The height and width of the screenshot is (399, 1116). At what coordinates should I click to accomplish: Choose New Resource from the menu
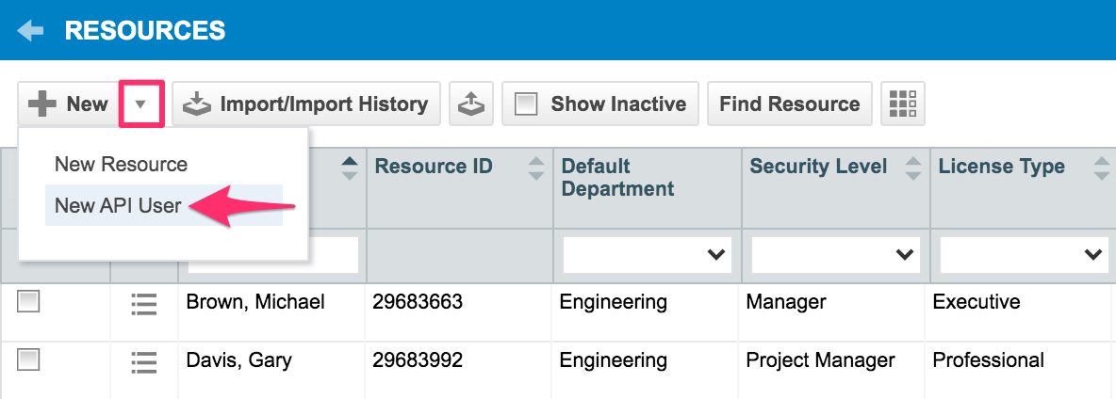tap(121, 165)
